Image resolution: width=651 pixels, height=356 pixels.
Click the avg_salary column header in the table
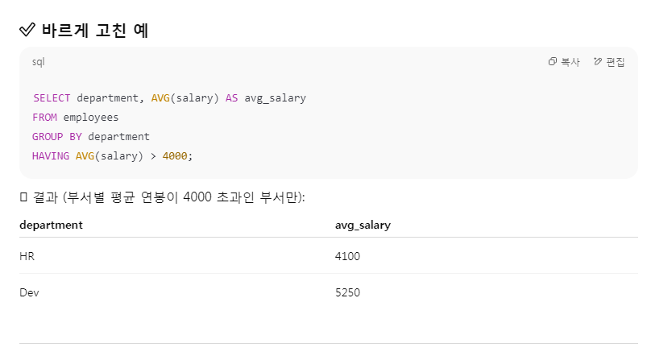tap(363, 225)
